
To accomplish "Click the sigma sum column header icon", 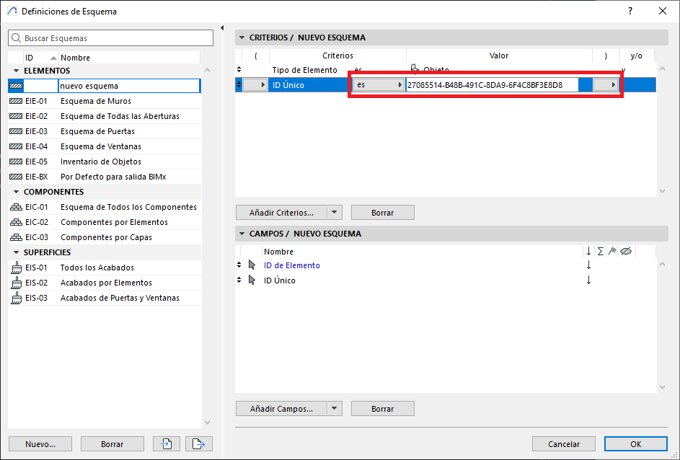I will click(600, 251).
